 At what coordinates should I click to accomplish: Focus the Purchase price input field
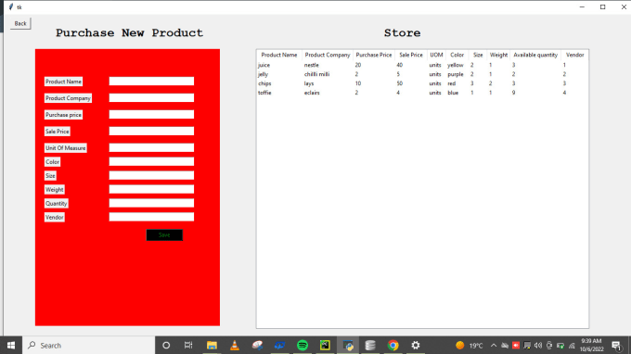pyautogui.click(x=151, y=115)
